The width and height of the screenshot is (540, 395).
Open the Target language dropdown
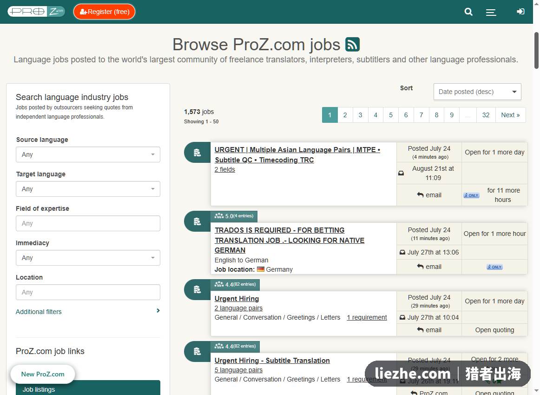tap(88, 189)
